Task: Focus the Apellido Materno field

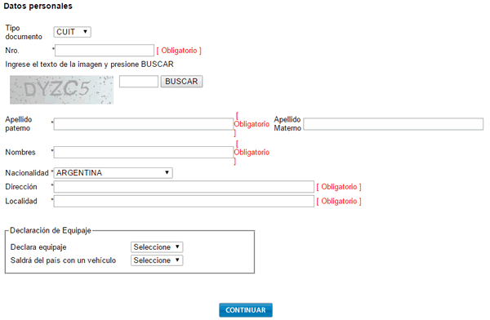Action: [393, 124]
